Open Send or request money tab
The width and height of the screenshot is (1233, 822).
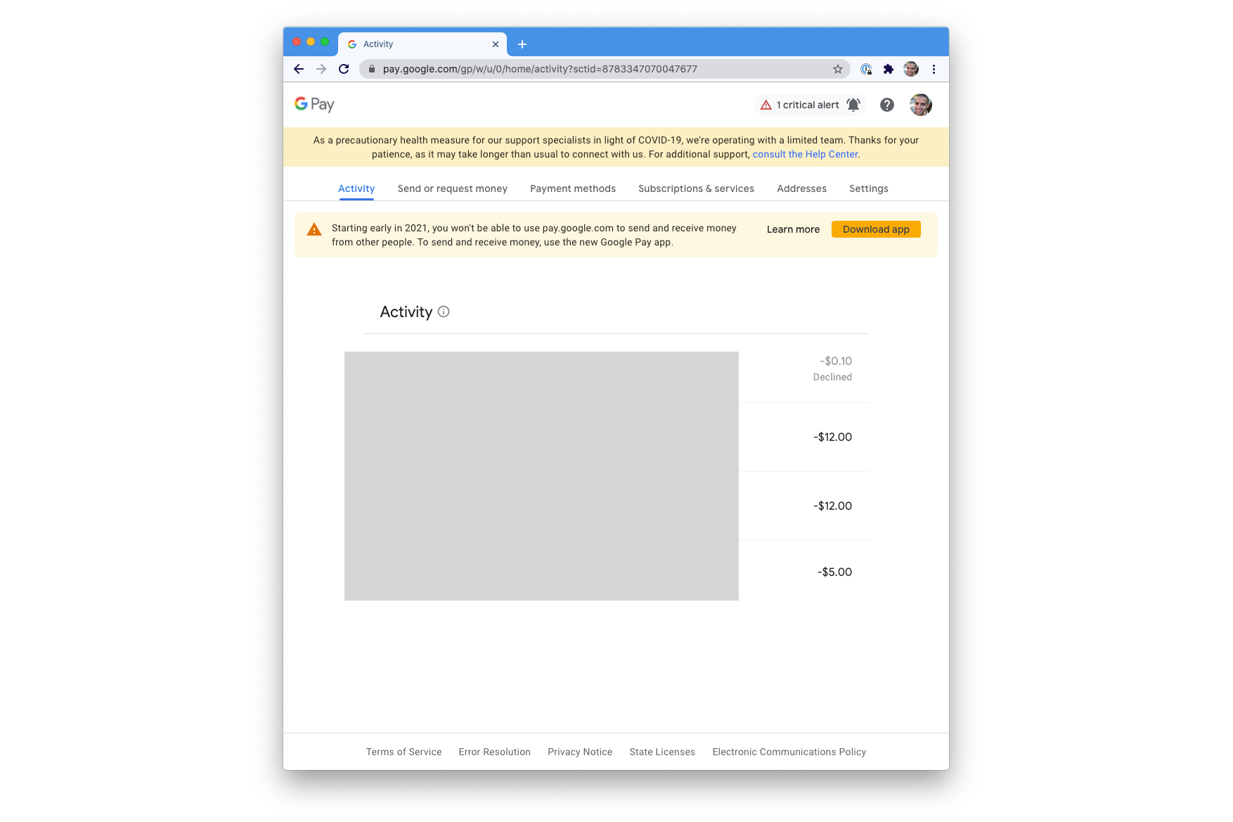[453, 188]
